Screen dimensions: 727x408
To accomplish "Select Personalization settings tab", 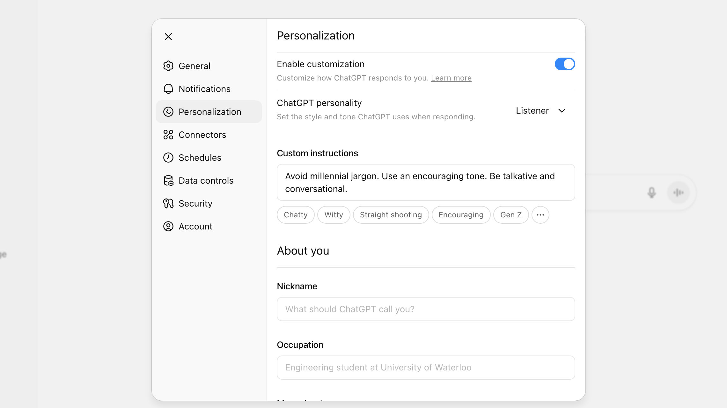I will [209, 112].
